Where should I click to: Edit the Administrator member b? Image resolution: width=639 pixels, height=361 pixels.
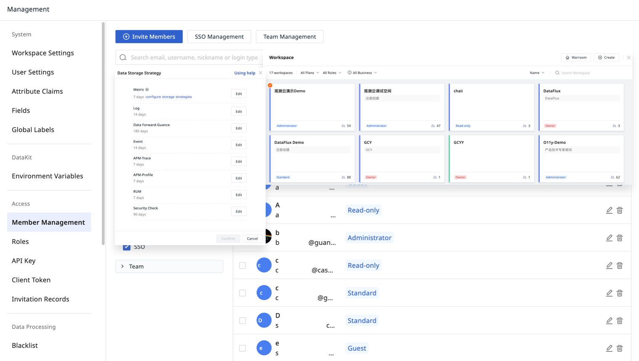point(609,238)
